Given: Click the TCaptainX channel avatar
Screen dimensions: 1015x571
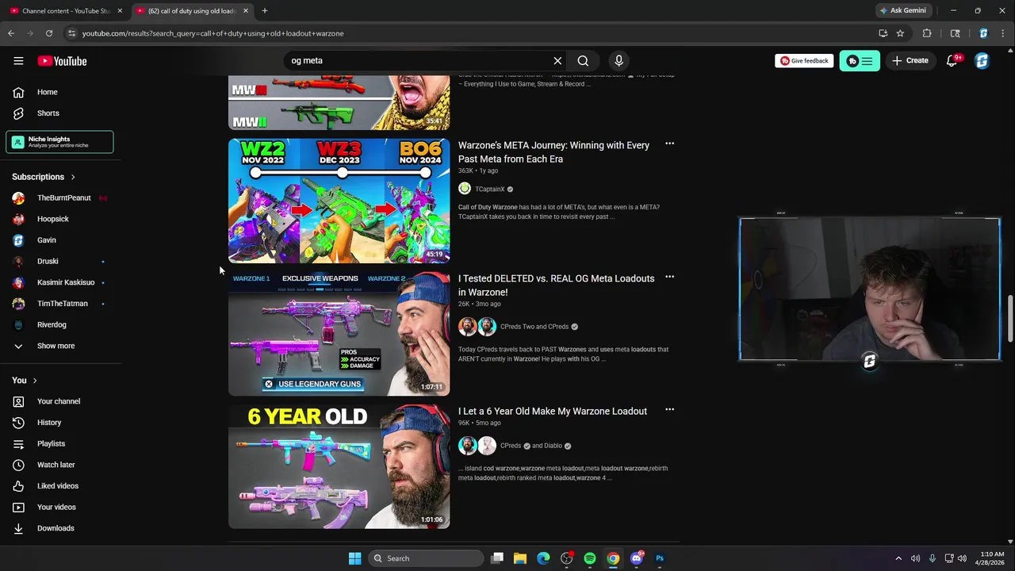Looking at the screenshot, I should click(465, 189).
